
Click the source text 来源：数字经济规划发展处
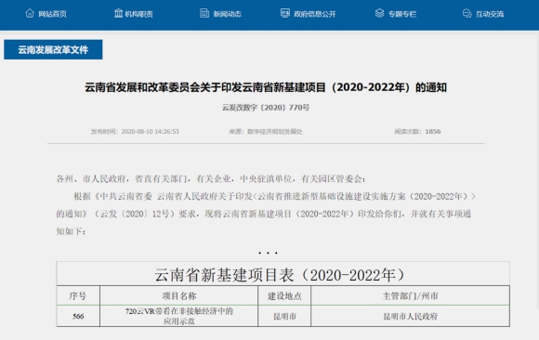266,131
